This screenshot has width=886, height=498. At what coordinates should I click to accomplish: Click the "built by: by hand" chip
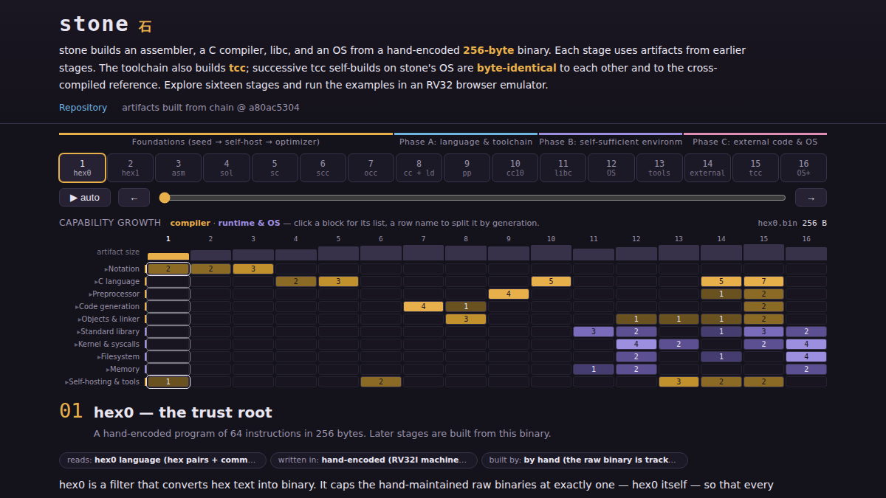coord(585,460)
